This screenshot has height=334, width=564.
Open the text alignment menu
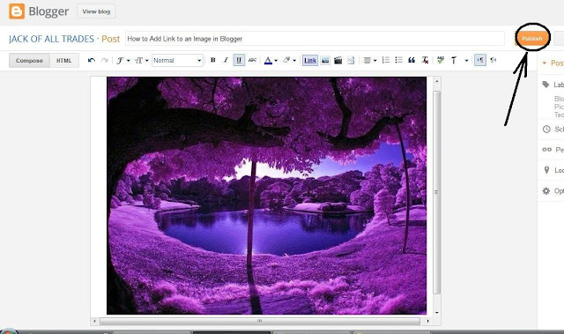tap(369, 61)
